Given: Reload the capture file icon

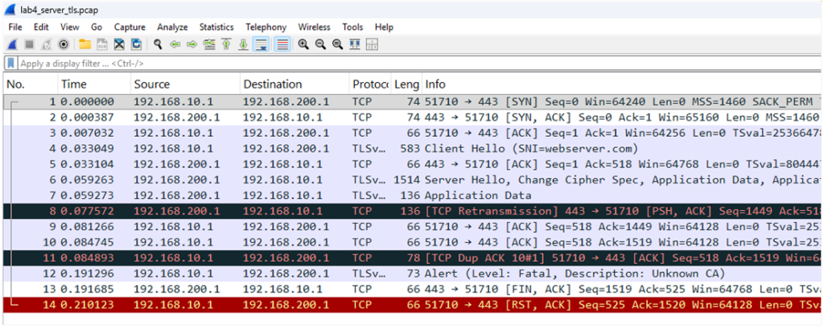Looking at the screenshot, I should point(136,44).
